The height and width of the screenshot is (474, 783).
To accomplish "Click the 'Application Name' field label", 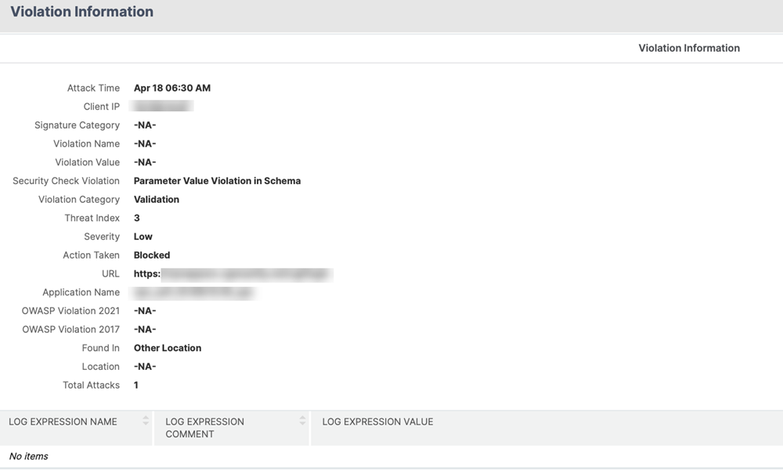I will point(81,292).
